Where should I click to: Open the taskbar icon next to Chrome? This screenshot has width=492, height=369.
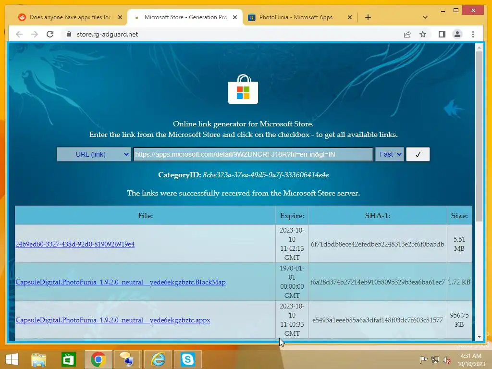[127, 359]
